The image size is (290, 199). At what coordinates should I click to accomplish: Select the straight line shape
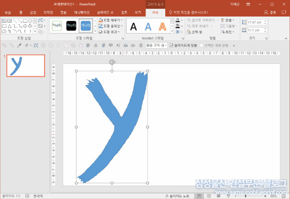pyautogui.click(x=15, y=21)
